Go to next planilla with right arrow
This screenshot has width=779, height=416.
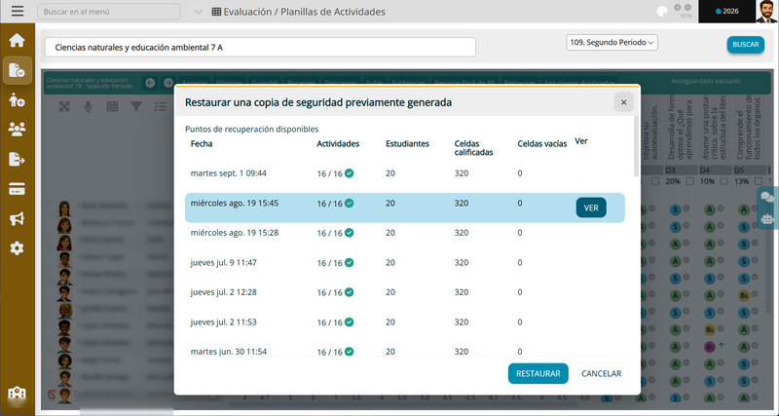tap(168, 83)
